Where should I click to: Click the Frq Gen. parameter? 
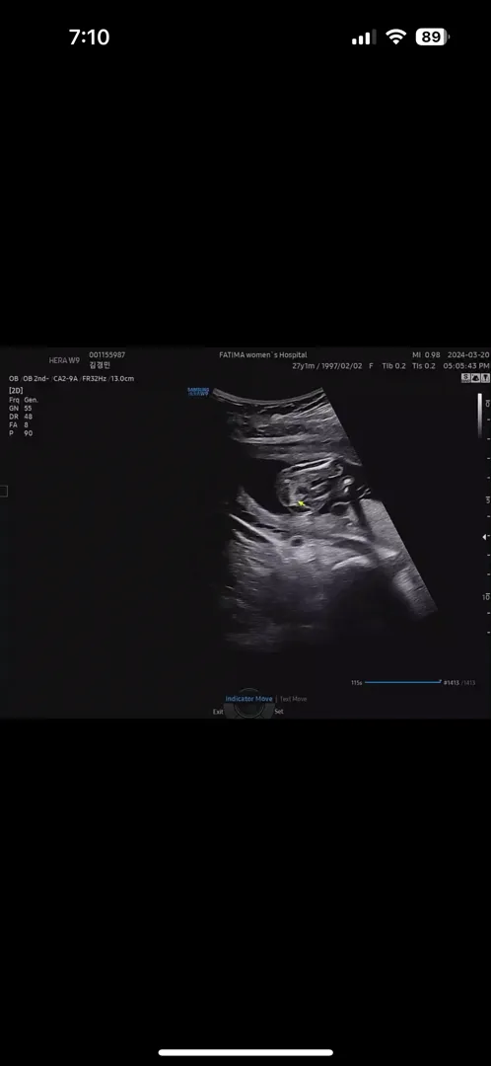[x=24, y=400]
